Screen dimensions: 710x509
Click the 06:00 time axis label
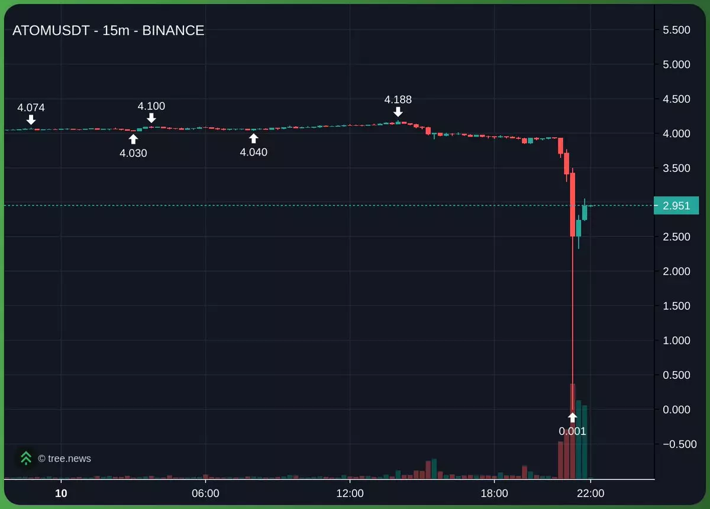(x=205, y=493)
